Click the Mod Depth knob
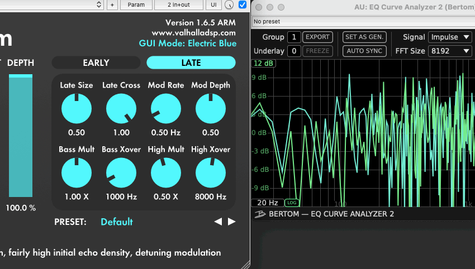Viewport: 475px width, 269px height. (x=211, y=108)
